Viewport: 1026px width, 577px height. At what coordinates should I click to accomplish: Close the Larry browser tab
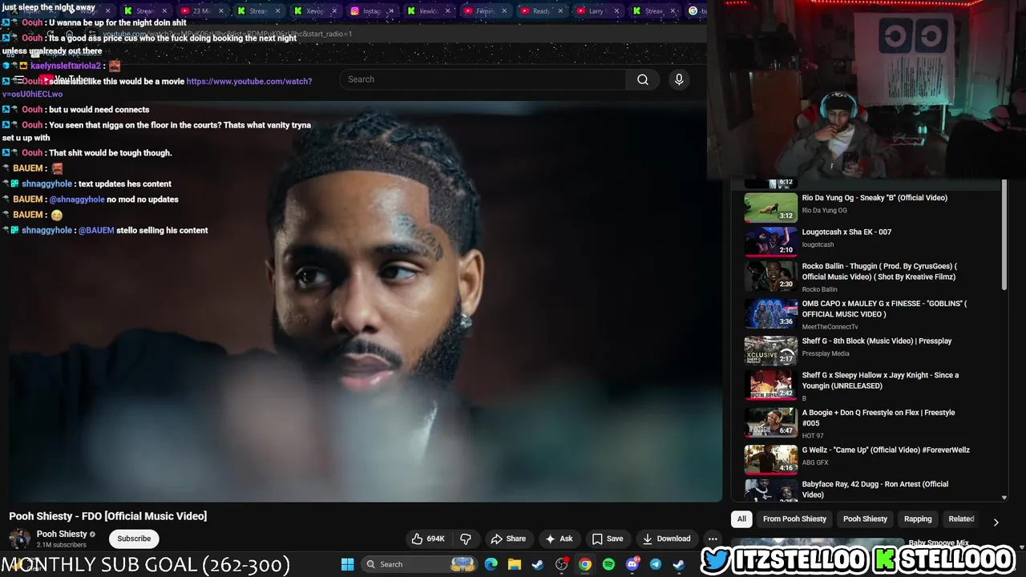617,11
